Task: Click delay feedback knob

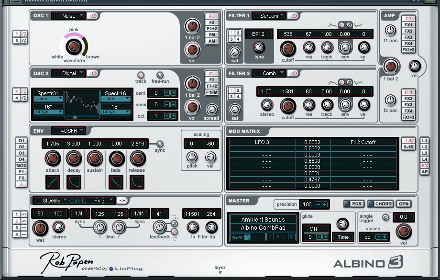Action: [160, 227]
